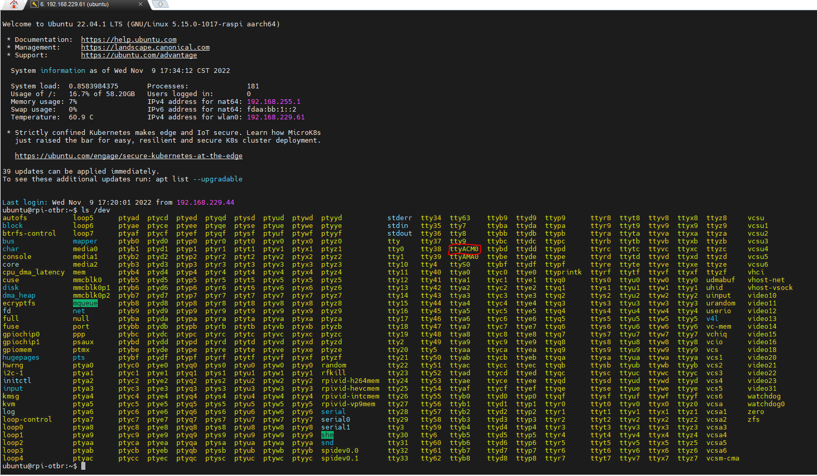Click the dma_heap entry
Image resolution: width=817 pixels, height=476 pixels.
pyautogui.click(x=19, y=296)
